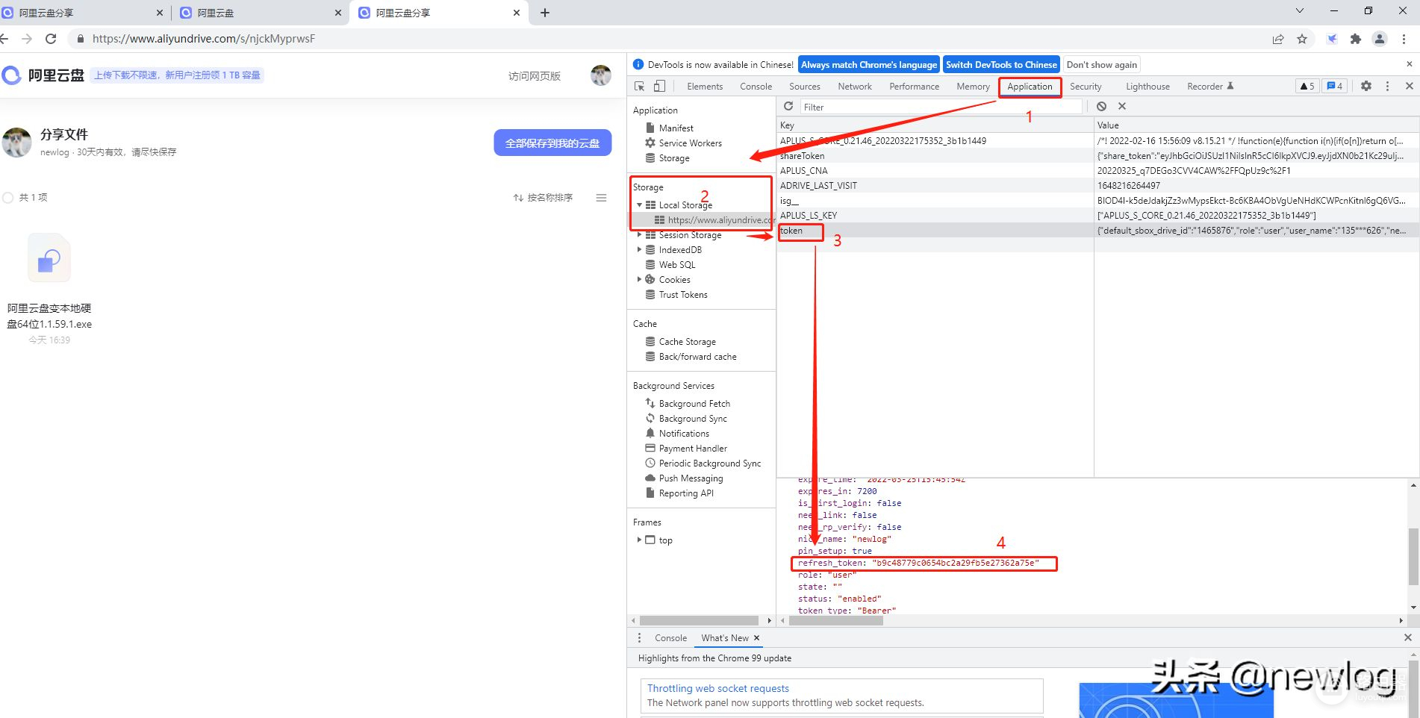Toggle the device toolbar icon

(659, 87)
